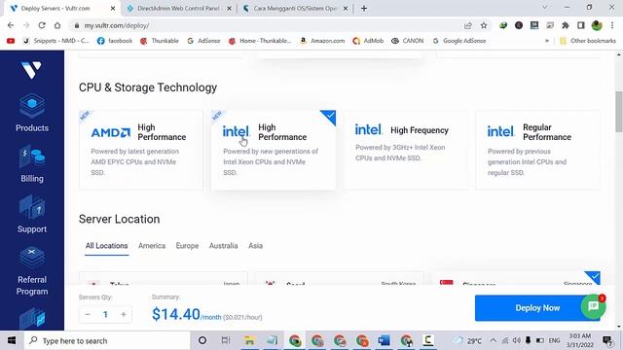Open Support in the sidebar
623x350 pixels.
[x=32, y=214]
